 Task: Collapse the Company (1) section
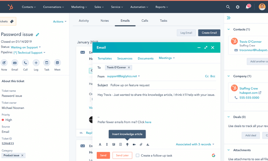pos(229,76)
